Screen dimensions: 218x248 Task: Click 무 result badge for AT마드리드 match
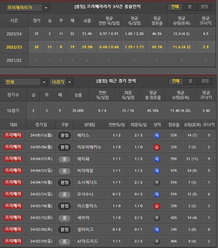157,241
